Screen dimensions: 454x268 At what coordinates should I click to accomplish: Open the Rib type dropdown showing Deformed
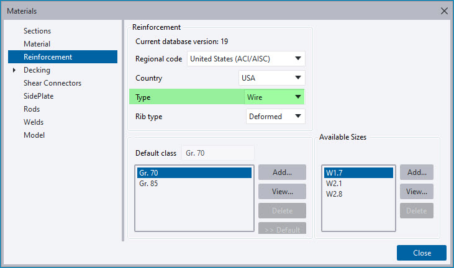tap(275, 116)
